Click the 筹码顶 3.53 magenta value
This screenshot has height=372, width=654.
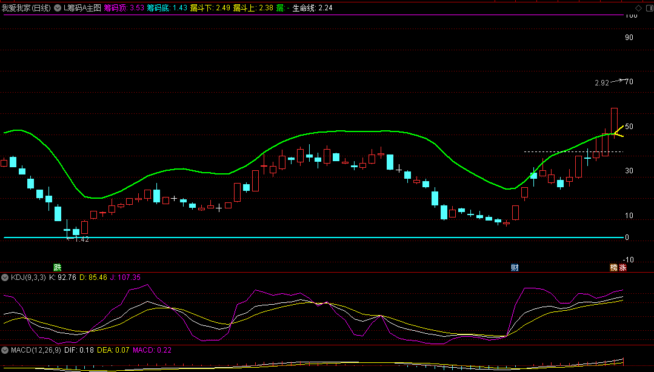124,8
